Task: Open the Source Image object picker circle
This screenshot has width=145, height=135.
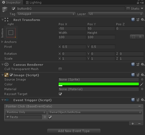Action: click(x=142, y=79)
